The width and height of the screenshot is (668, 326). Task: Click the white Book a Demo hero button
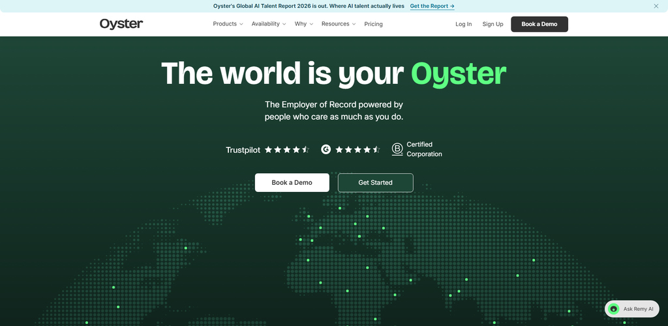coord(292,183)
